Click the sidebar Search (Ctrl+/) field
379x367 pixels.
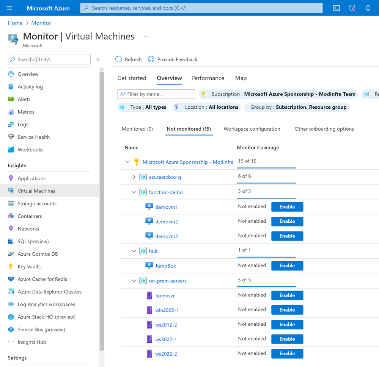coord(49,59)
